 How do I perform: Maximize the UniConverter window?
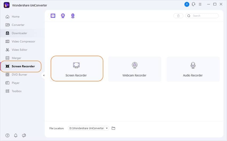pos(215,4)
